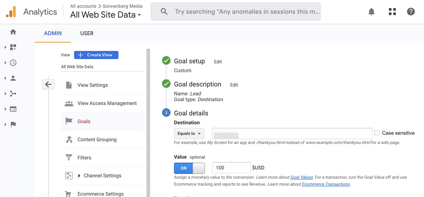The width and height of the screenshot is (424, 197).
Task: Select the Goals menu item
Action: (103, 121)
